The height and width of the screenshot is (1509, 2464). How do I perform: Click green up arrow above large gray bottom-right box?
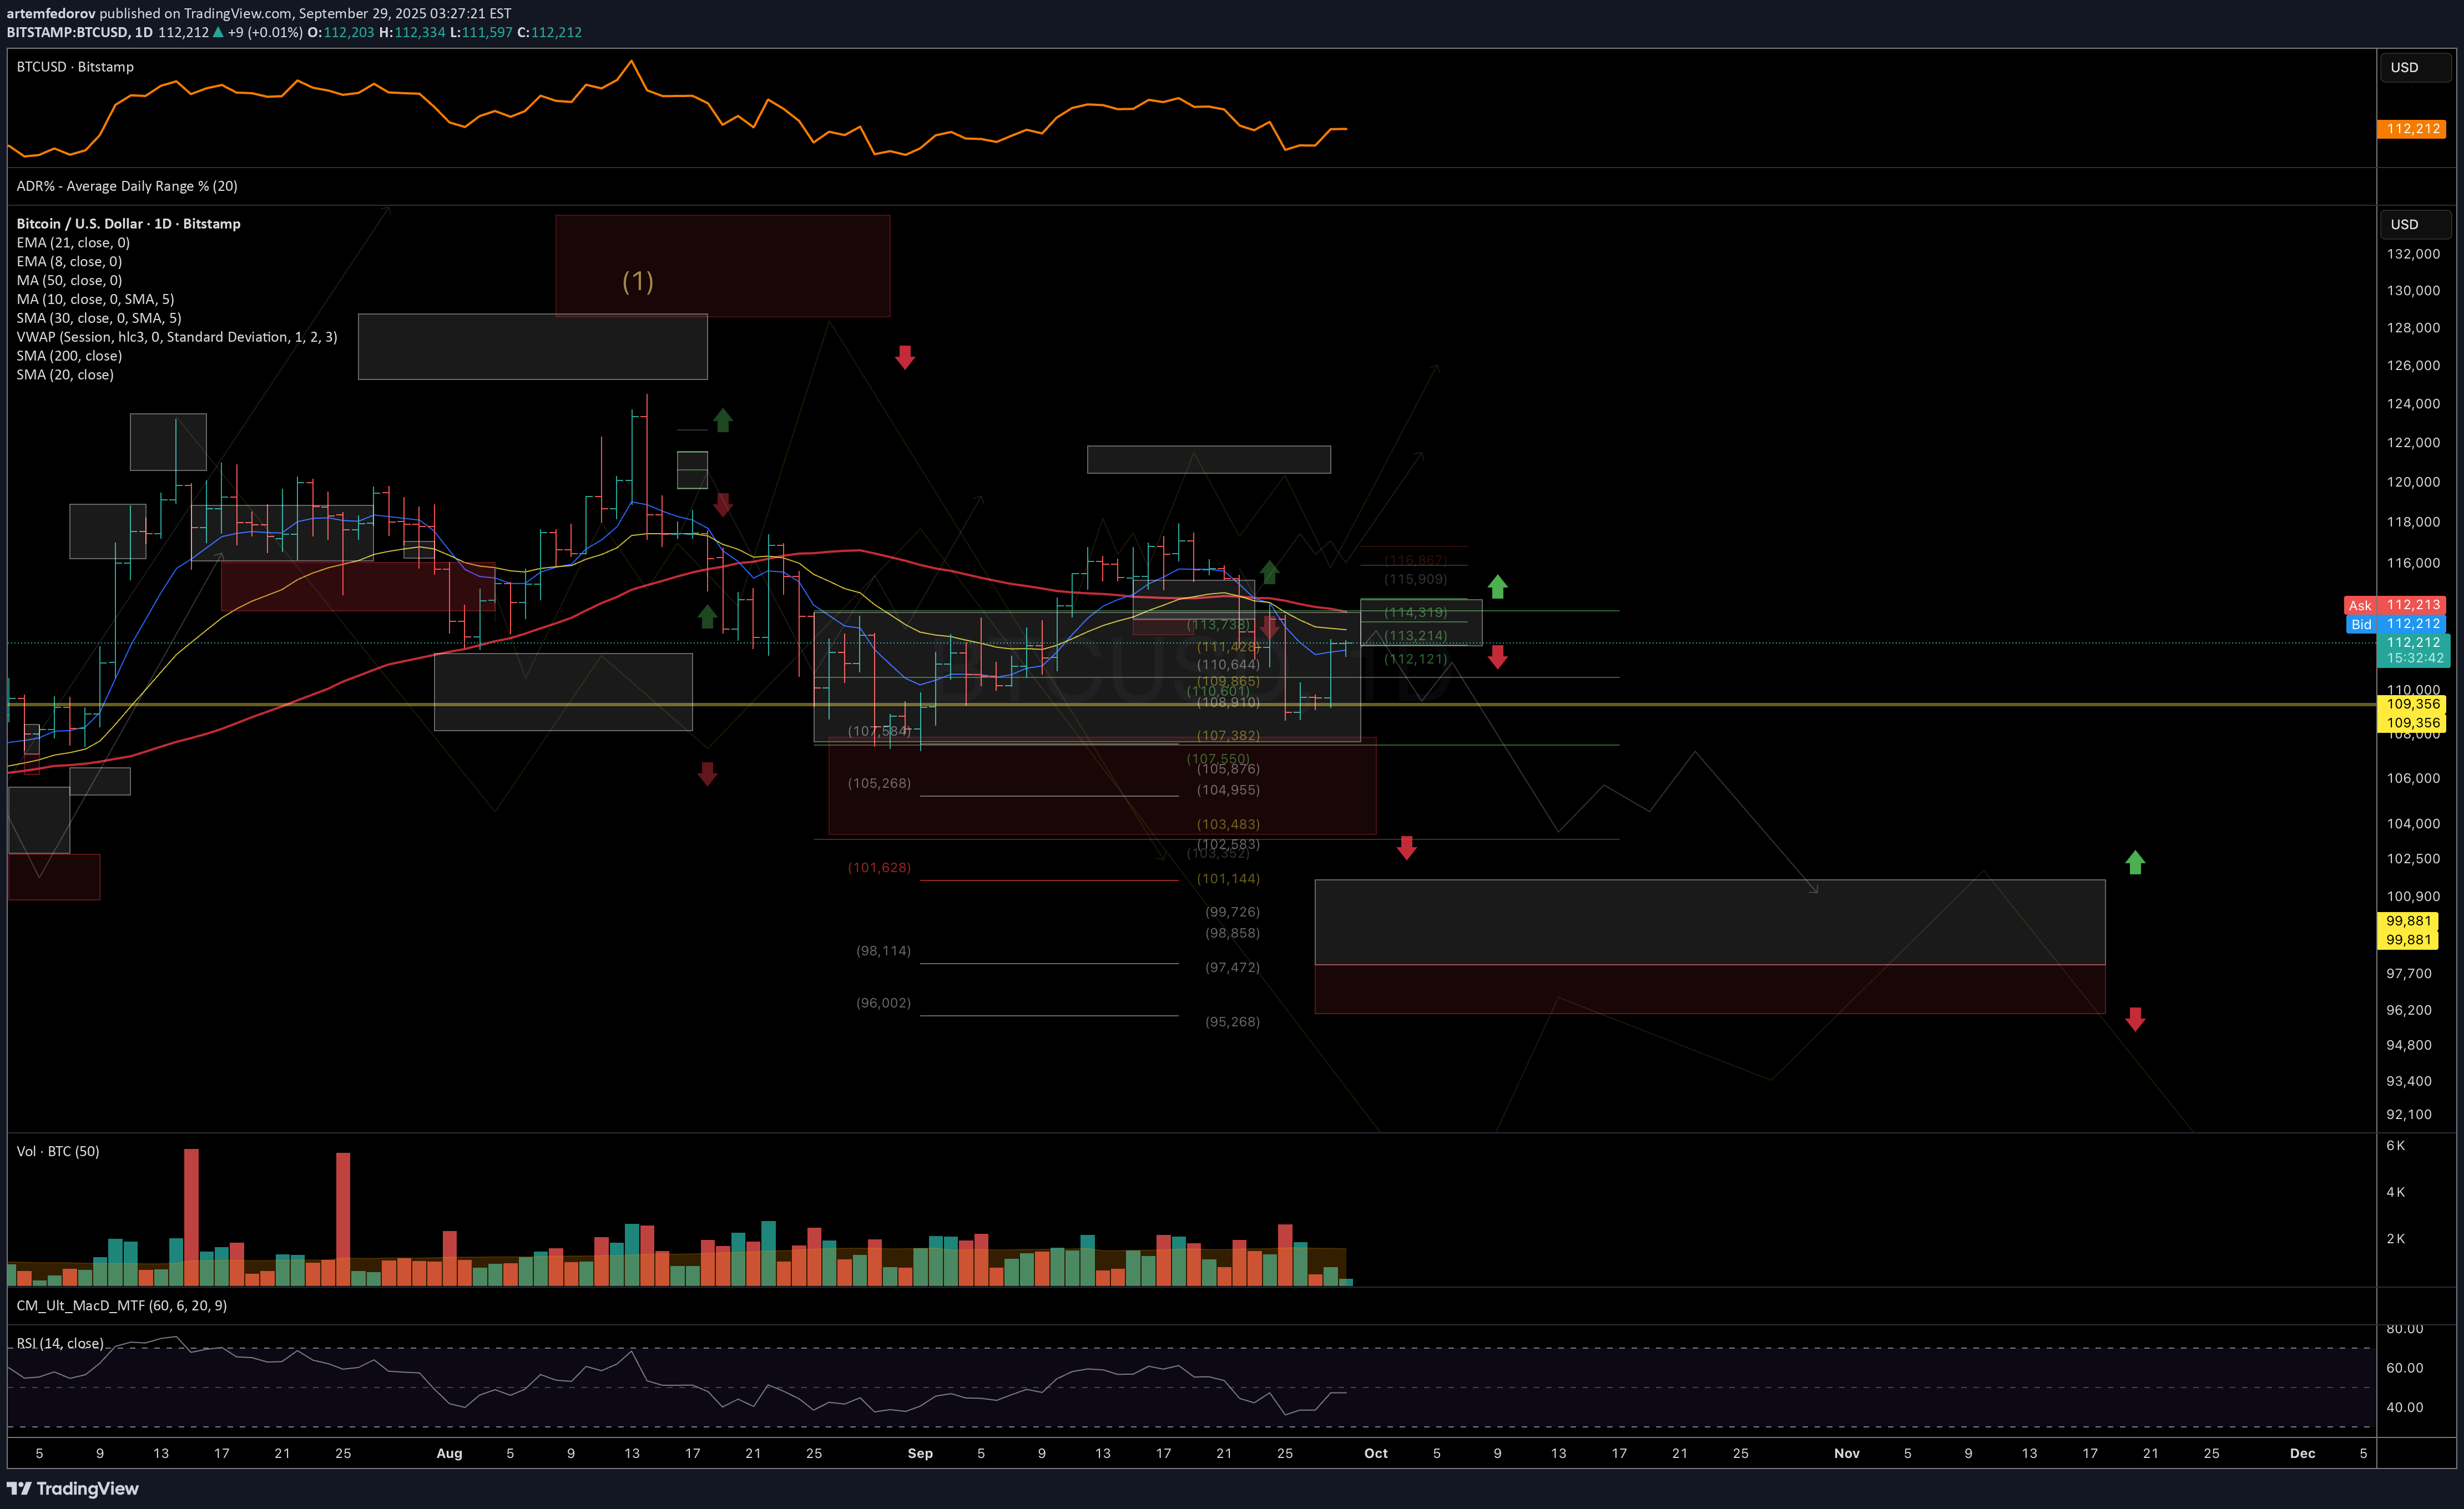coord(2134,862)
